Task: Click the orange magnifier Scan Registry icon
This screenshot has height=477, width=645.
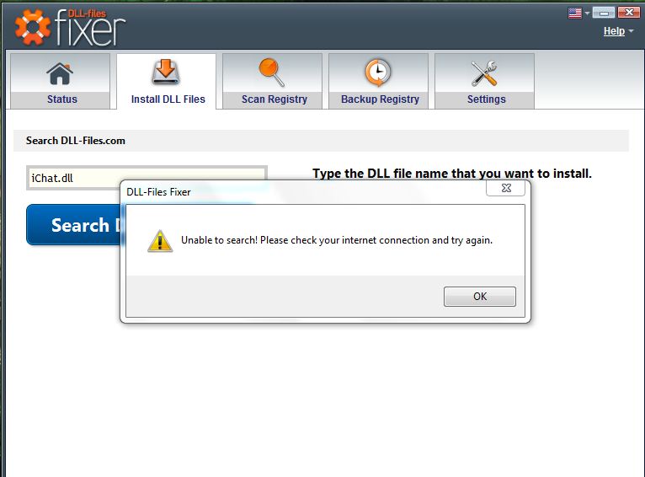Action: pyautogui.click(x=271, y=72)
